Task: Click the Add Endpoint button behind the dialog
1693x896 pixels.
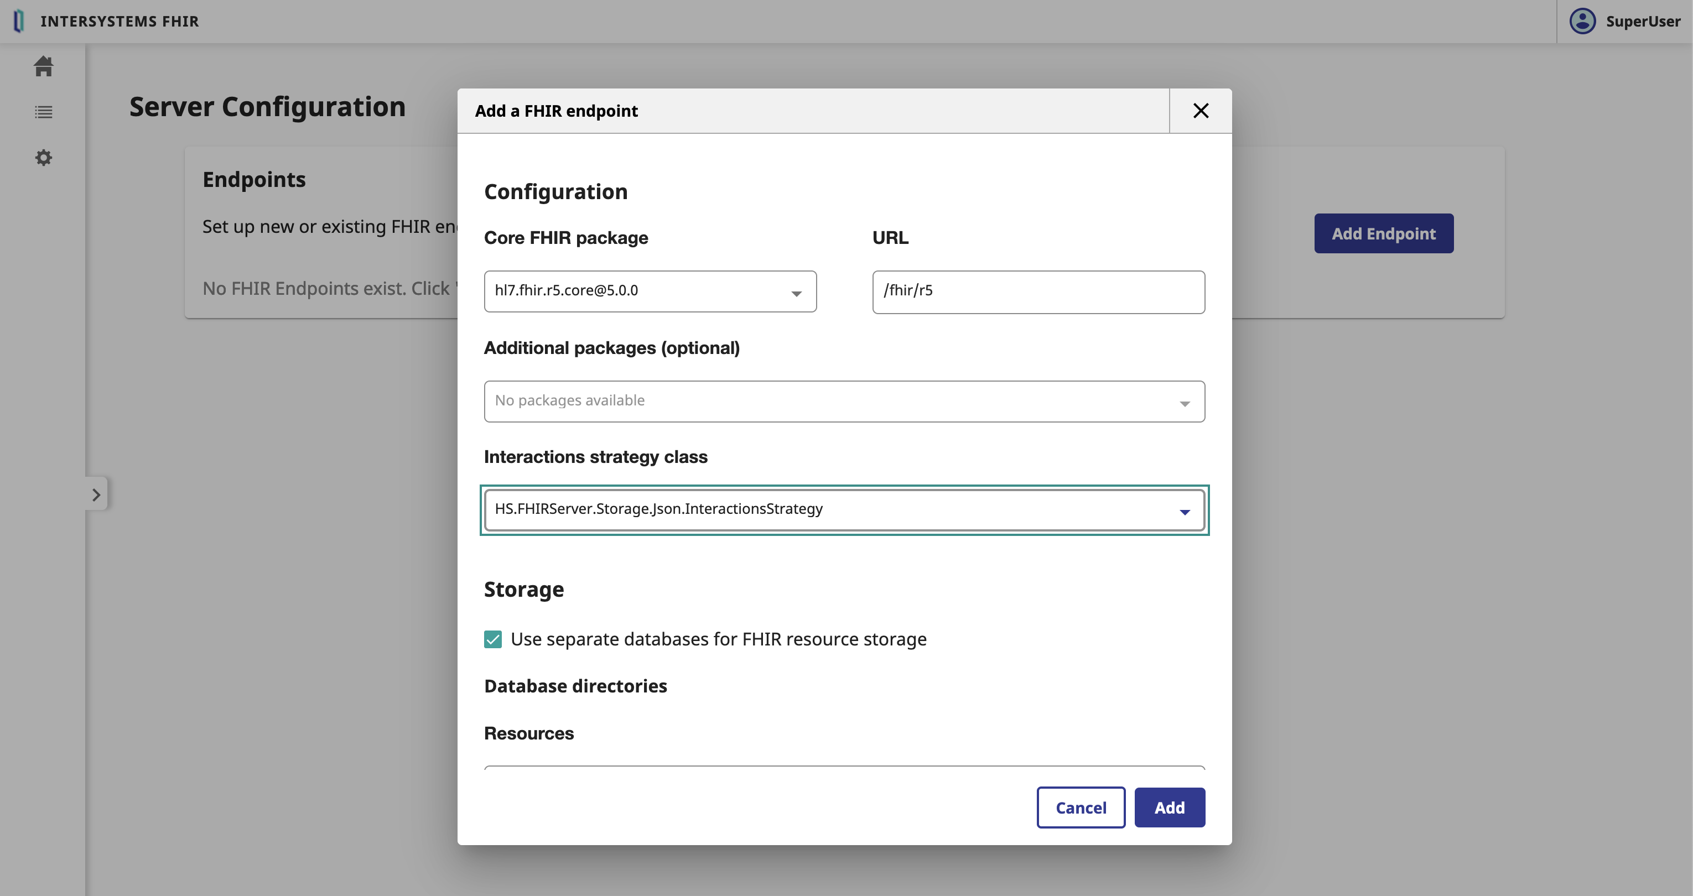Action: point(1384,233)
